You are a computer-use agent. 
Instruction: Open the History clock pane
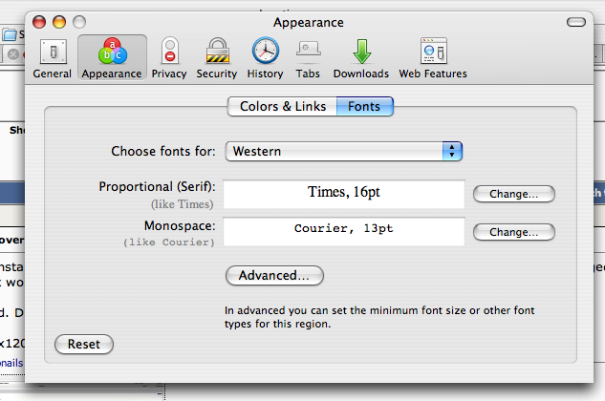point(265,58)
